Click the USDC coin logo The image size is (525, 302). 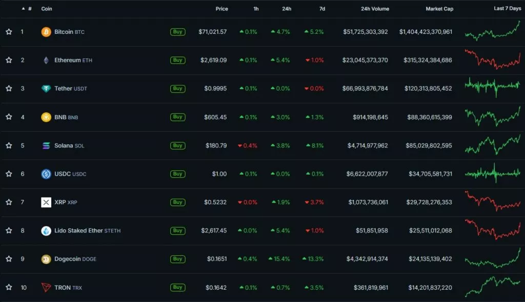46,174
